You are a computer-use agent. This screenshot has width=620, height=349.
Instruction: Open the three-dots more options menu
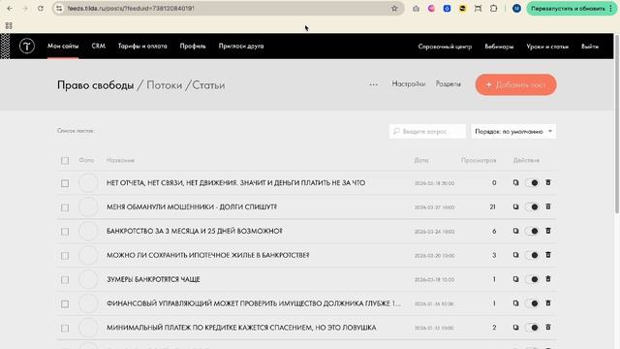pyautogui.click(x=373, y=84)
